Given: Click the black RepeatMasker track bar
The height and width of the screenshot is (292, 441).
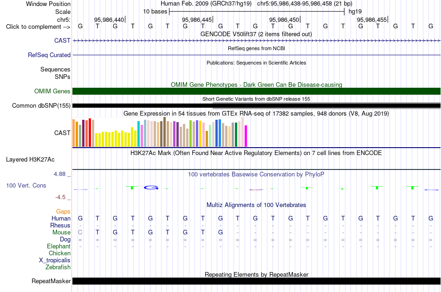Looking at the screenshot, I should [257, 281].
